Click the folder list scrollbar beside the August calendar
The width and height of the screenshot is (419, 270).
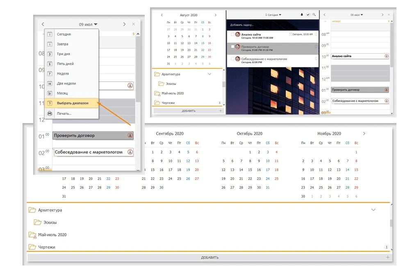(224, 84)
